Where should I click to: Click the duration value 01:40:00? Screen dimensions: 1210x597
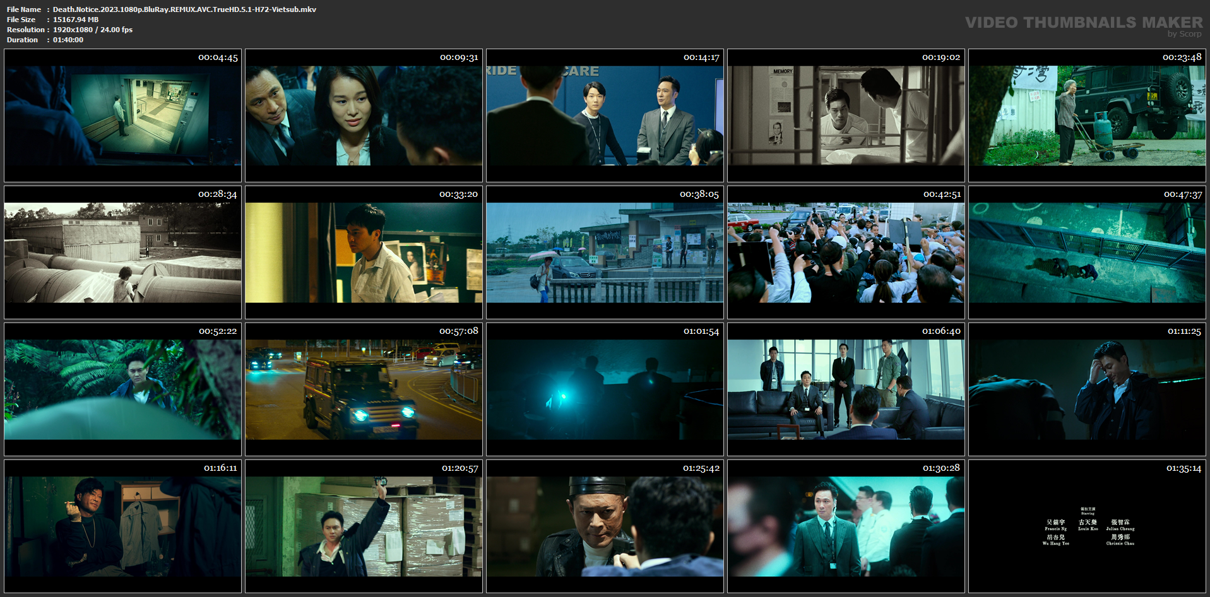pyautogui.click(x=68, y=40)
